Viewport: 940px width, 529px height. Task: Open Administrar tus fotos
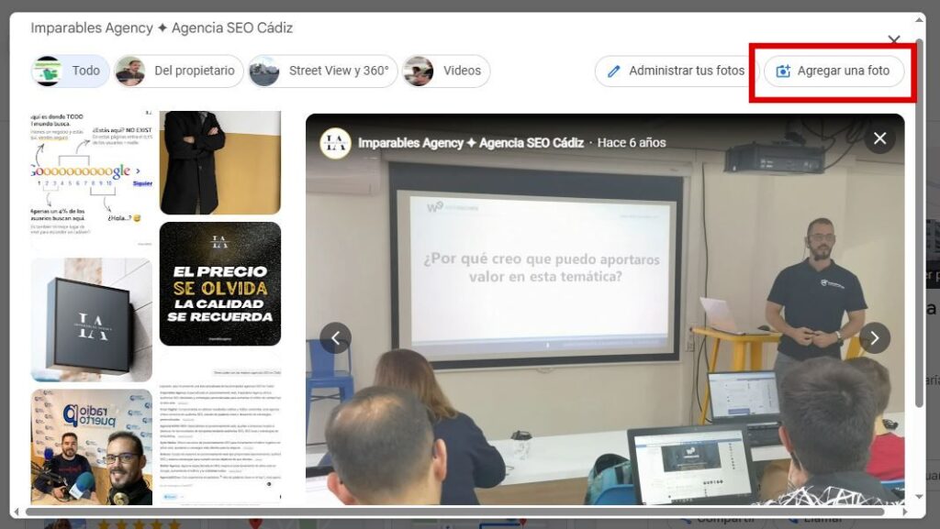tap(674, 72)
